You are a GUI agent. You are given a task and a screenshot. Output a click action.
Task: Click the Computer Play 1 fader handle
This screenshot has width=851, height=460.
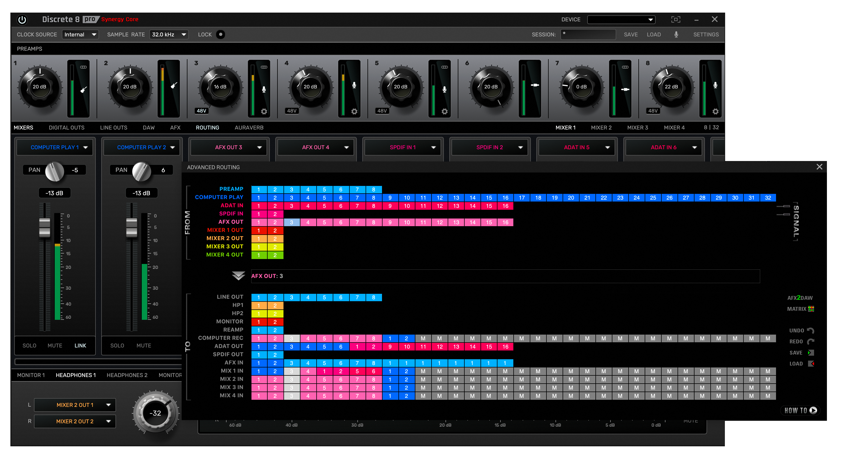pyautogui.click(x=45, y=227)
